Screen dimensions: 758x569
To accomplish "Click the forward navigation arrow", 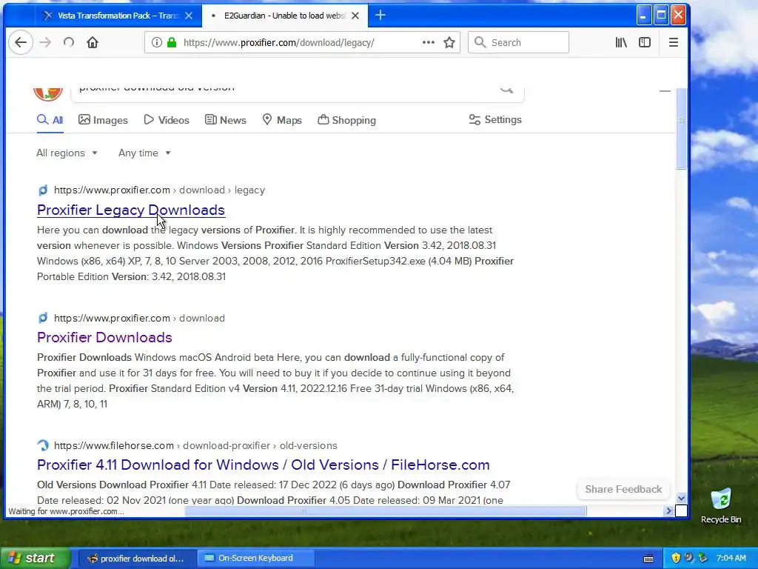I will [x=45, y=42].
